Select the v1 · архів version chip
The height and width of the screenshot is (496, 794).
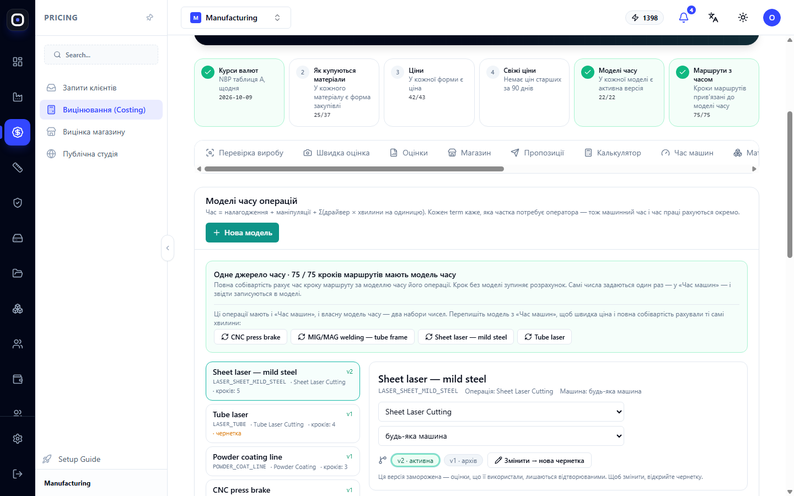point(463,460)
